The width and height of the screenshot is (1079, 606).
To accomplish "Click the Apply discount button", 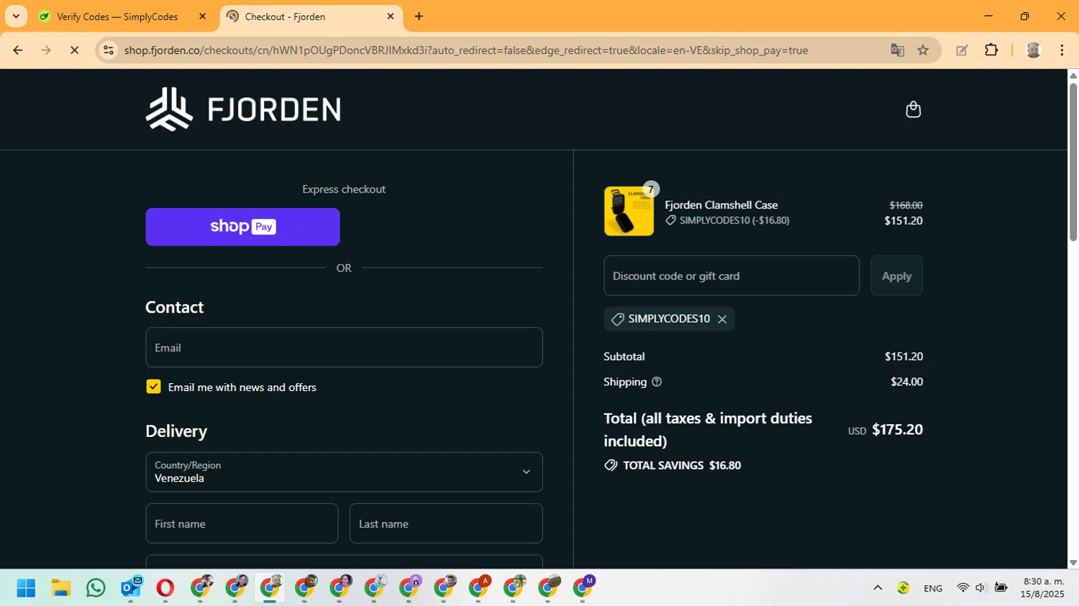I will pos(896,276).
